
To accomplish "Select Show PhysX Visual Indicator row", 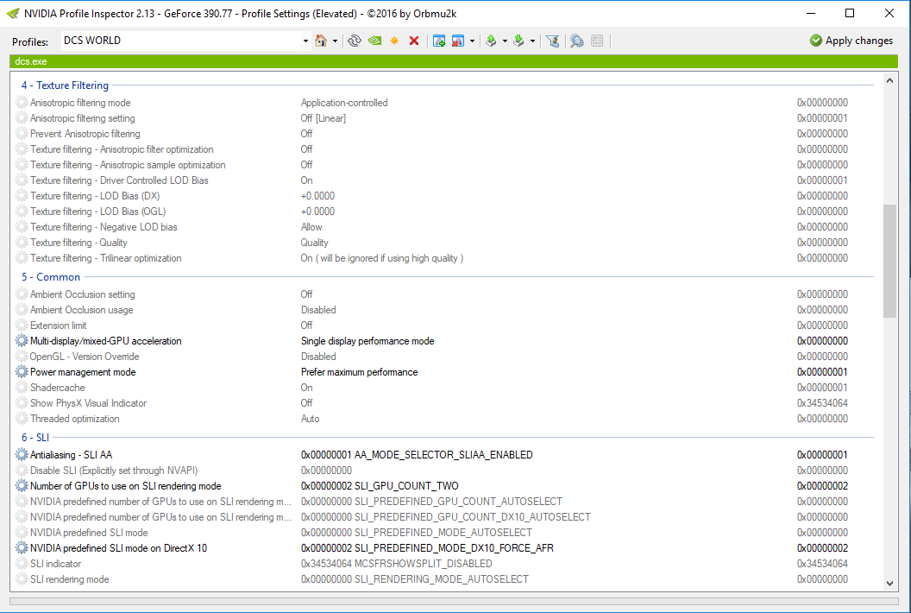I will point(444,403).
